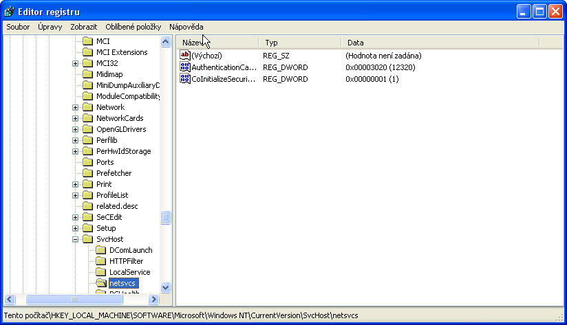Screen dimensions: 567x325
Task: Open the Zobrazit menu
Action: [83, 27]
